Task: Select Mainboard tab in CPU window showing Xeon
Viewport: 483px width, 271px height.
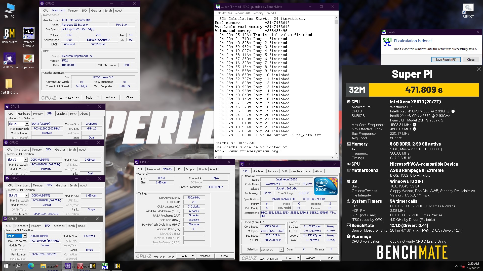Action: 259,171
